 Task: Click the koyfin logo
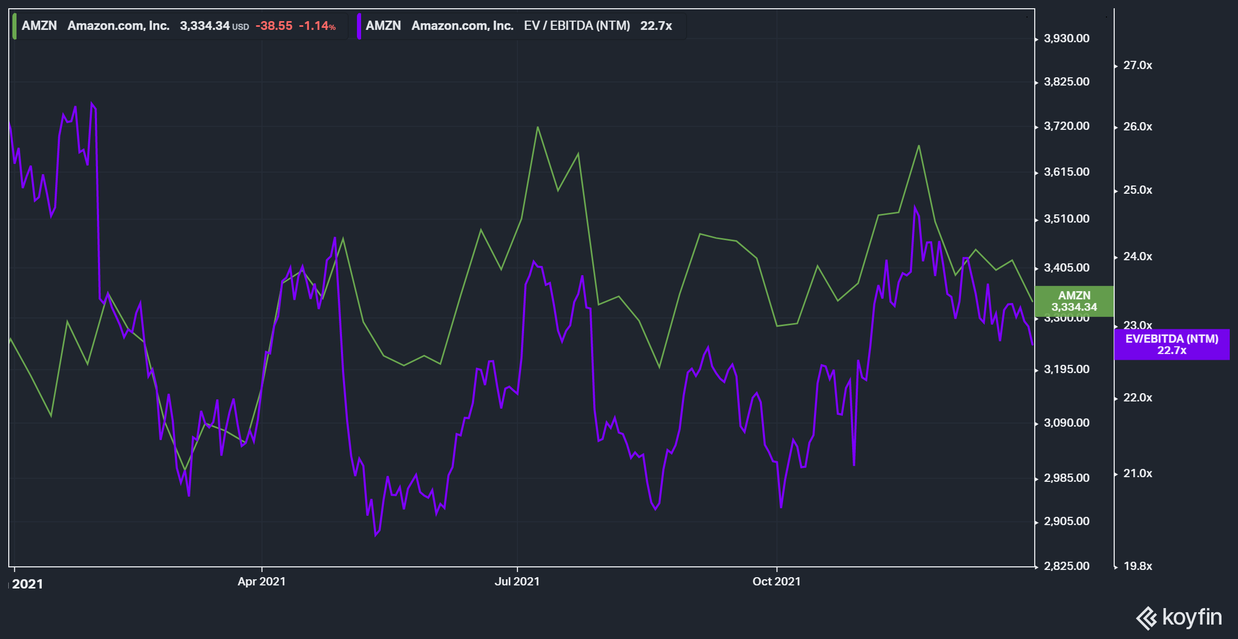click(x=1179, y=617)
